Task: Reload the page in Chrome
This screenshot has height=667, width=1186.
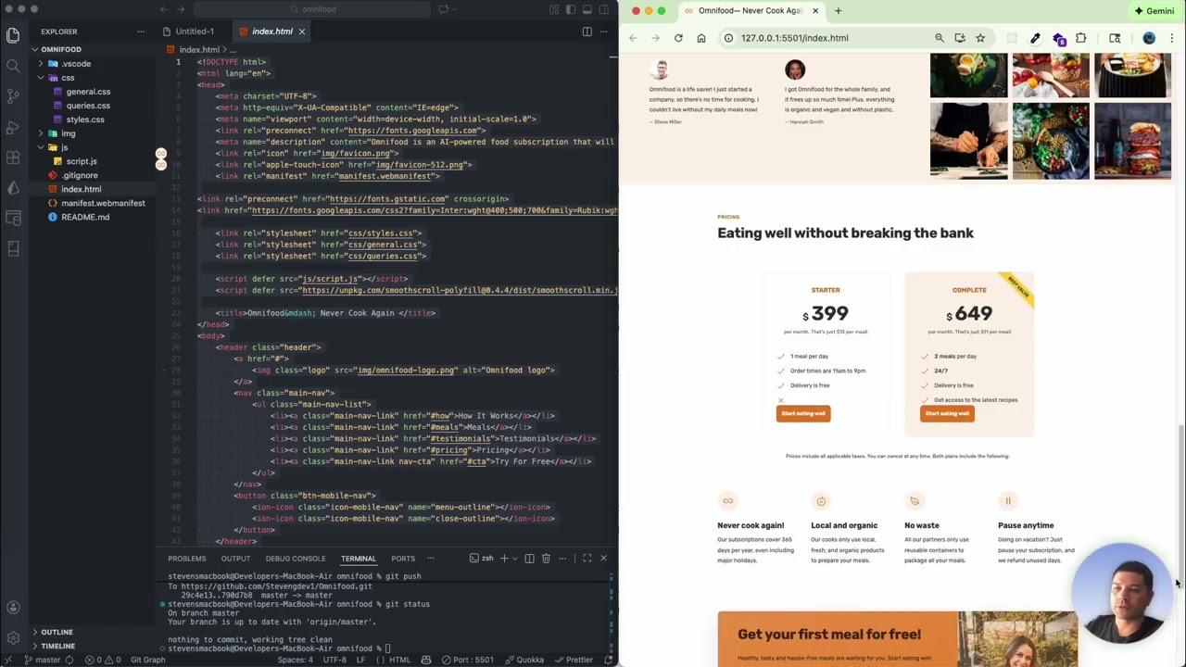Action: coord(678,38)
